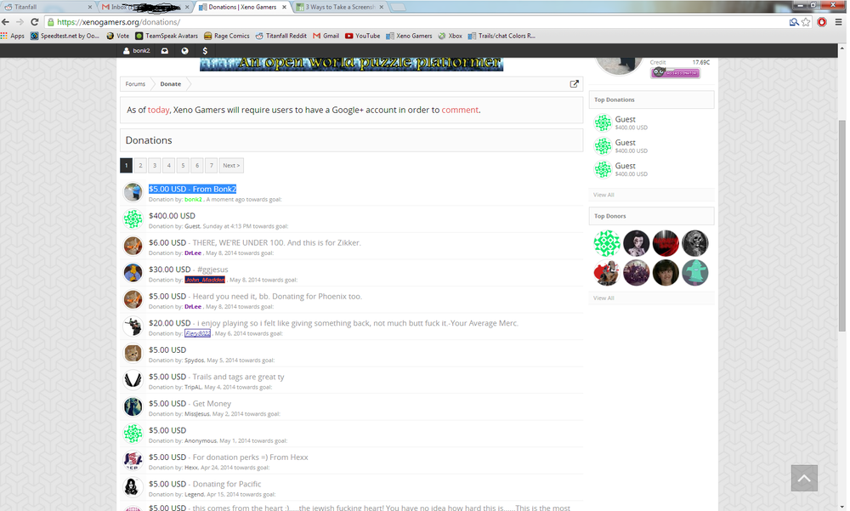
Task: Close the Donations | Xeno Gamers tab
Action: click(285, 7)
